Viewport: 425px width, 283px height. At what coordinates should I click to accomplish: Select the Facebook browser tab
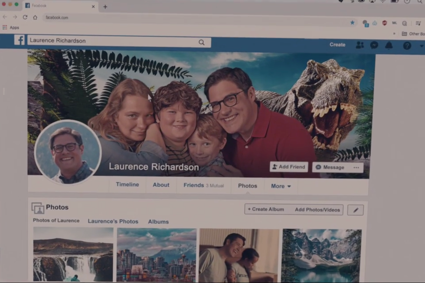[60, 6]
